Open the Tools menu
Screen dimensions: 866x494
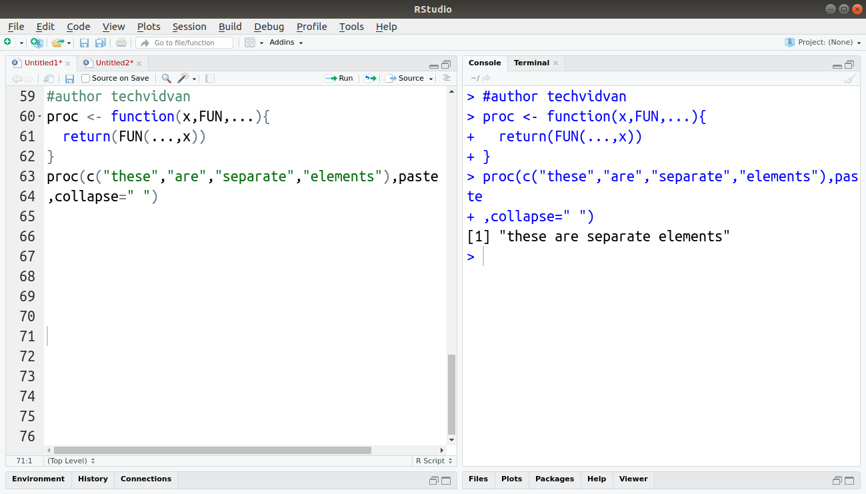[351, 27]
